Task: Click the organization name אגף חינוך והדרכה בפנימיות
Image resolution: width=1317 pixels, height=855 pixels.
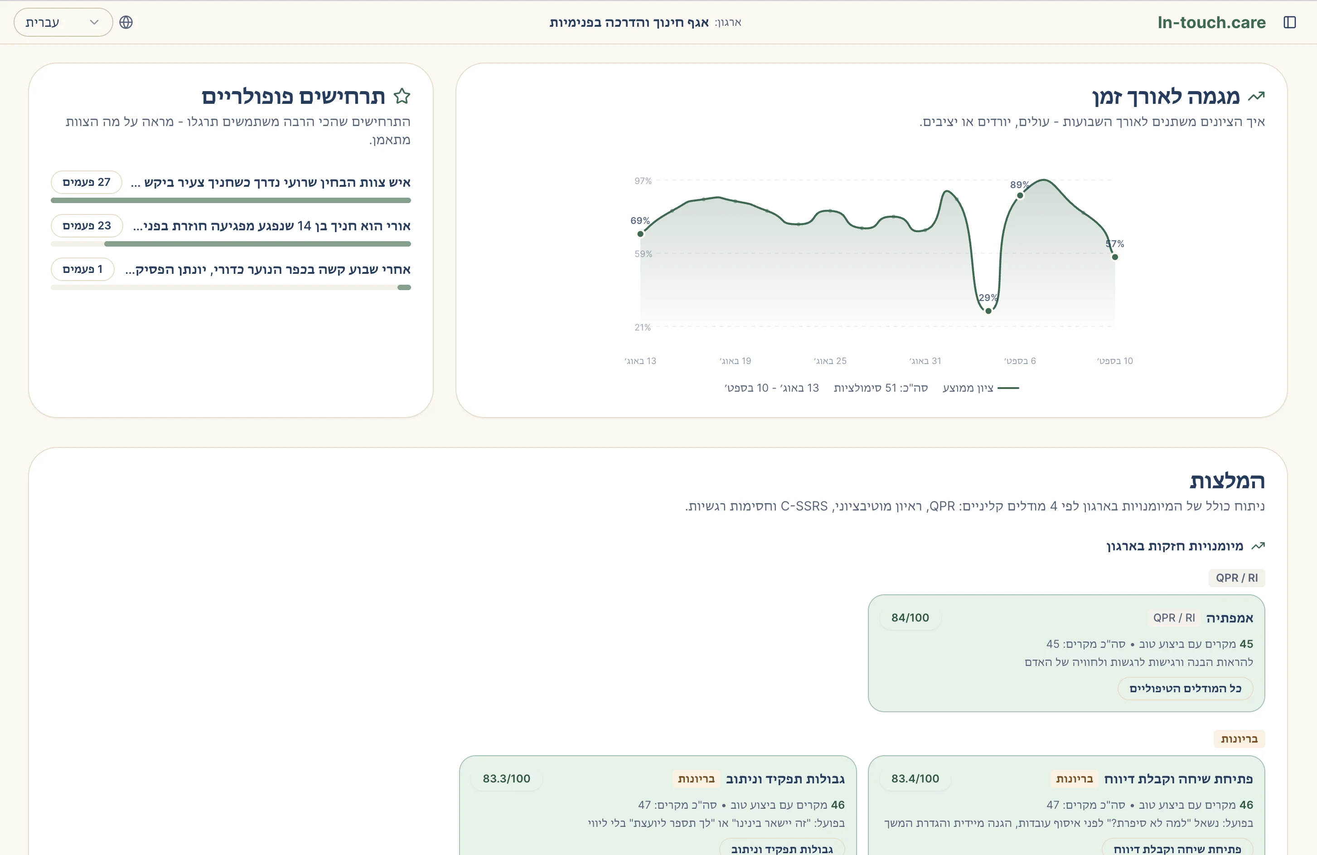Action: 629,22
